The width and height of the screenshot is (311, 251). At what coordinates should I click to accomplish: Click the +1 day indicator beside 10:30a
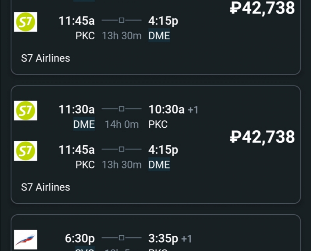point(193,110)
